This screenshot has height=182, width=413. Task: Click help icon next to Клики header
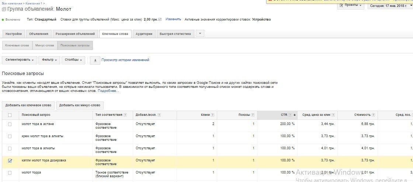212,115
